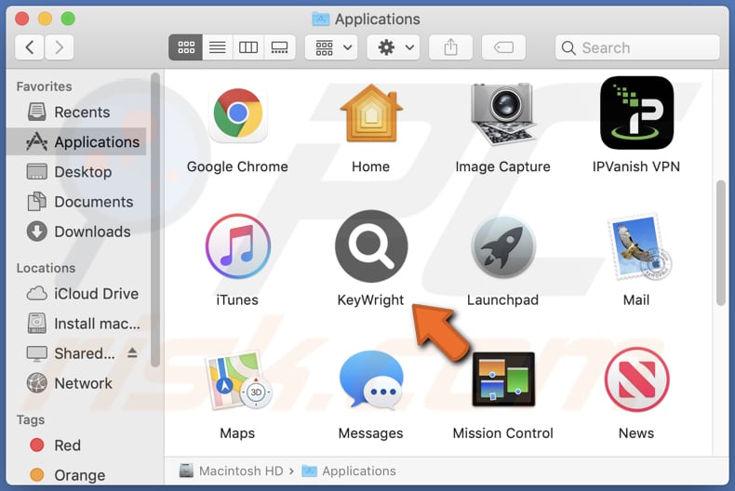Click the sidebar vertical scrollbar
Viewport: 735px width, 491px height.
[155, 219]
